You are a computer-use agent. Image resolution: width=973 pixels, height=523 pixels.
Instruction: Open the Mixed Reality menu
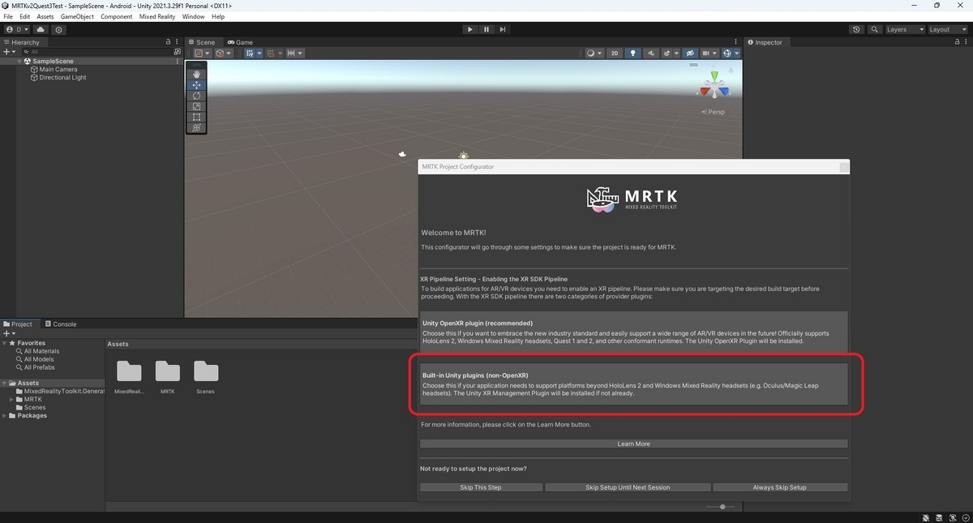(157, 16)
